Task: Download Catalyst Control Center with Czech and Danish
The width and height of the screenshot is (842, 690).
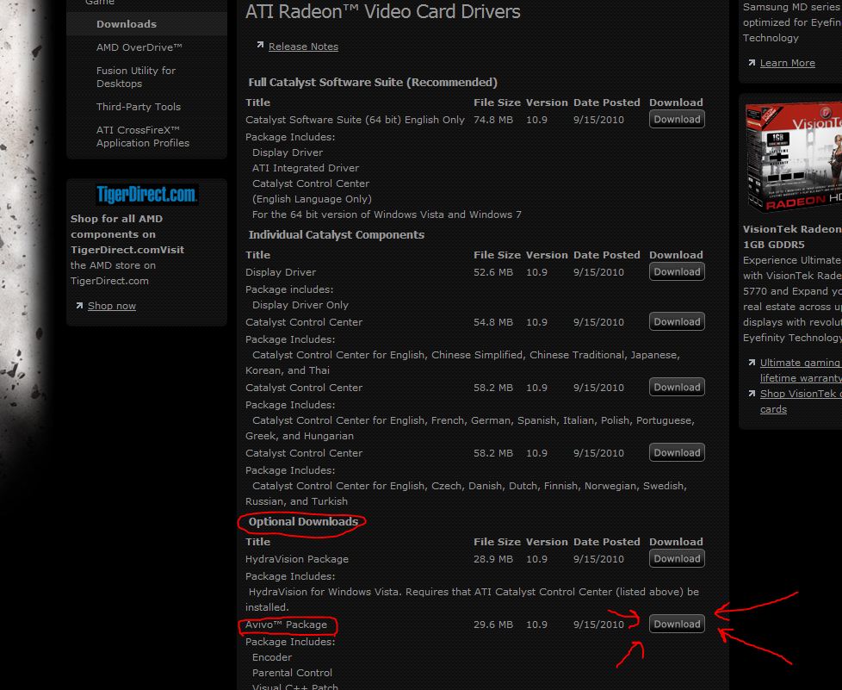Action: 677,453
